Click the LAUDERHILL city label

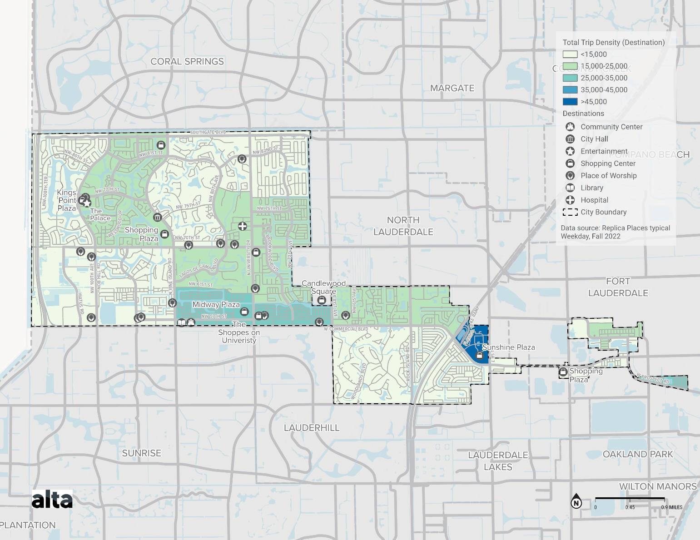(x=312, y=428)
